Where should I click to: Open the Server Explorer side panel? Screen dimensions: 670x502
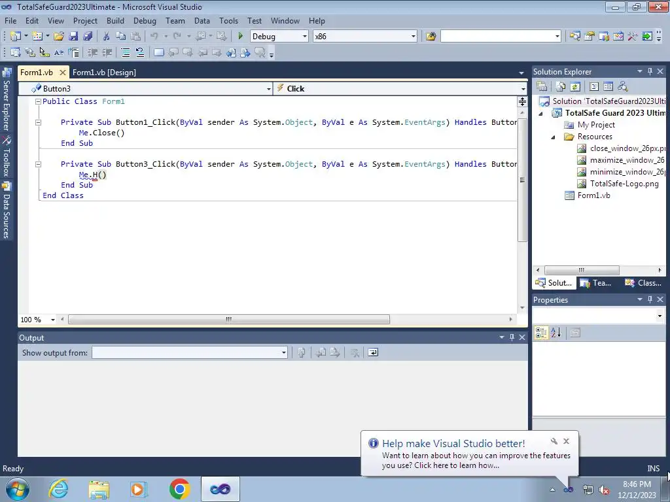coord(7,100)
